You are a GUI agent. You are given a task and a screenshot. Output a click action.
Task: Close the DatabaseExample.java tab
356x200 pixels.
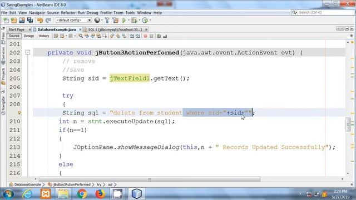(x=80, y=29)
